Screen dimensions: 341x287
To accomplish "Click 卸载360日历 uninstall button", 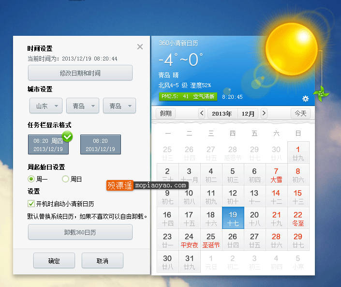I will 80,232.
